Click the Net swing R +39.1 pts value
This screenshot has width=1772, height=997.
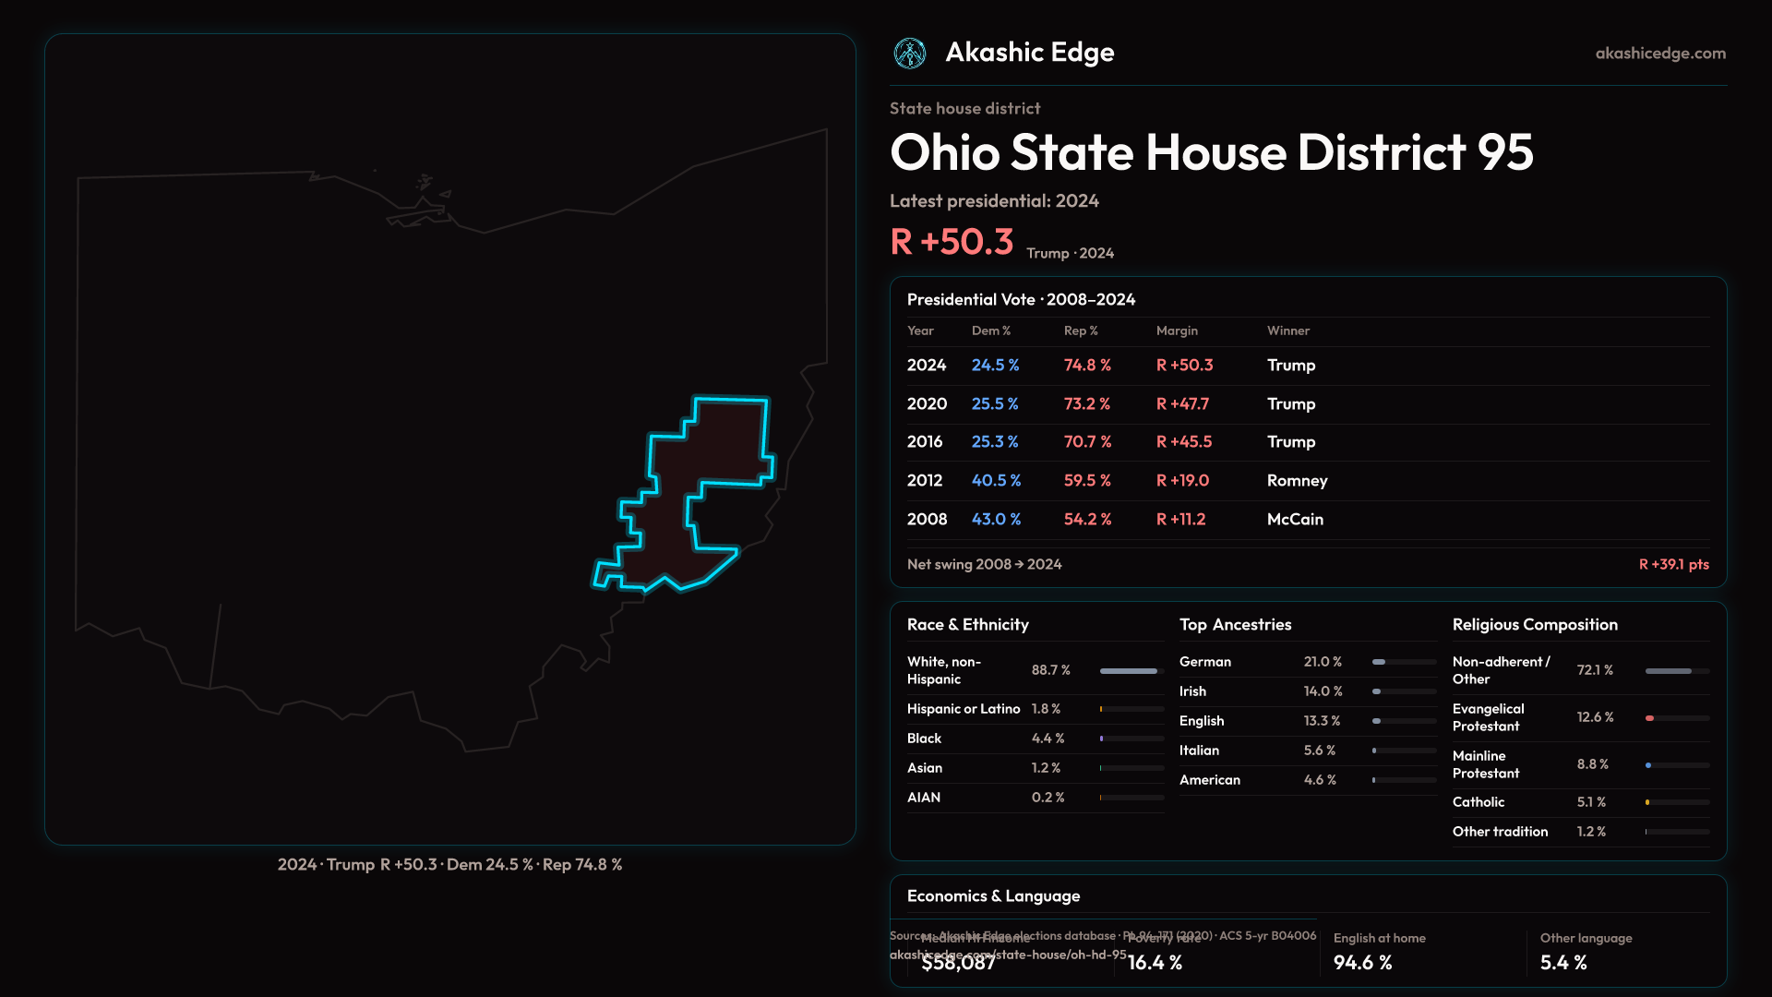coord(1673,565)
